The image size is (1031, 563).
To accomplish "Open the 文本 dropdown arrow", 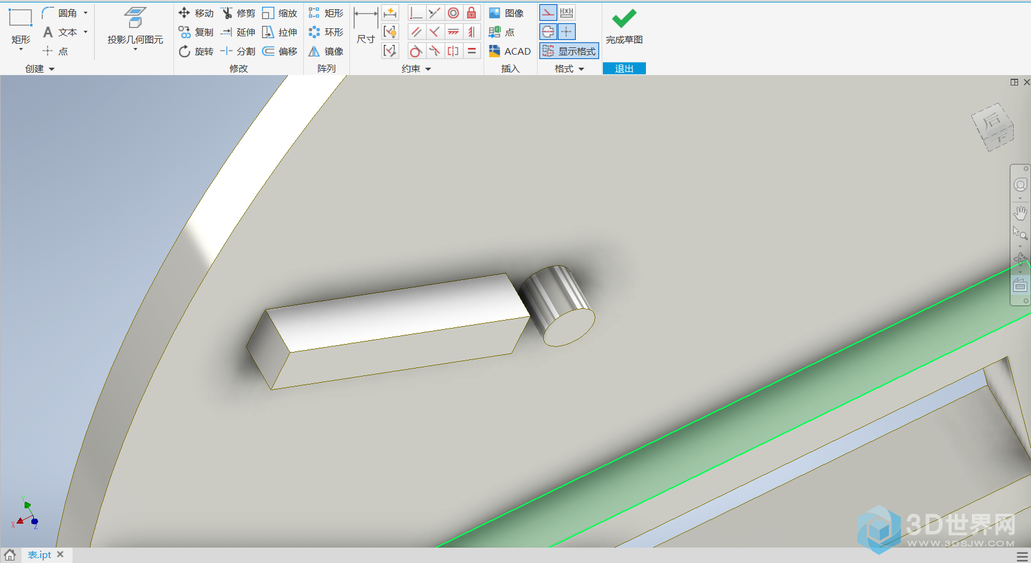I will pos(86,32).
